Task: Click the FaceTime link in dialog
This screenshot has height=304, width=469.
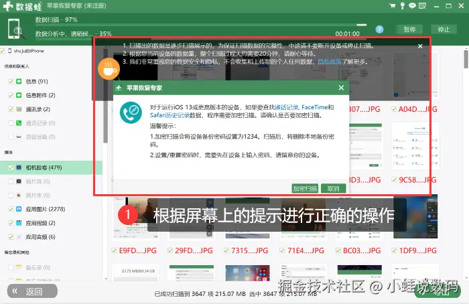Action: pyautogui.click(x=315, y=107)
